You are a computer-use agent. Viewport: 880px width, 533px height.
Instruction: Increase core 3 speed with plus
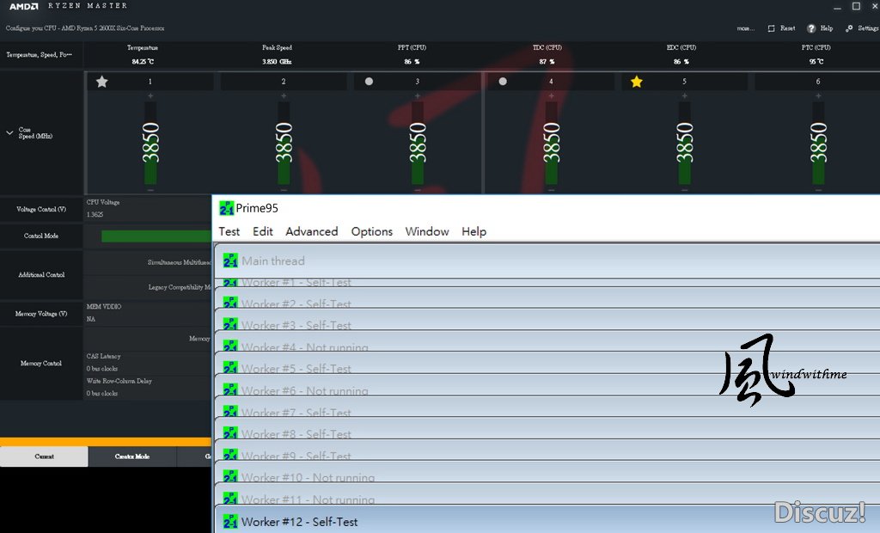point(418,96)
